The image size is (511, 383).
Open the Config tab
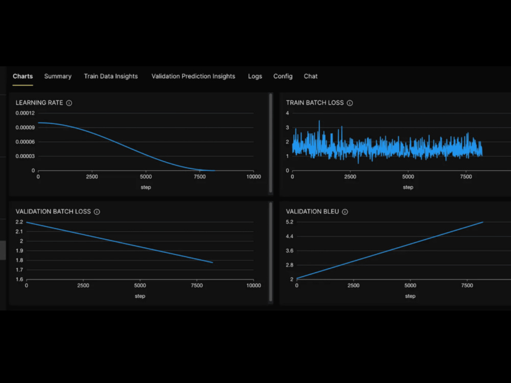[283, 76]
